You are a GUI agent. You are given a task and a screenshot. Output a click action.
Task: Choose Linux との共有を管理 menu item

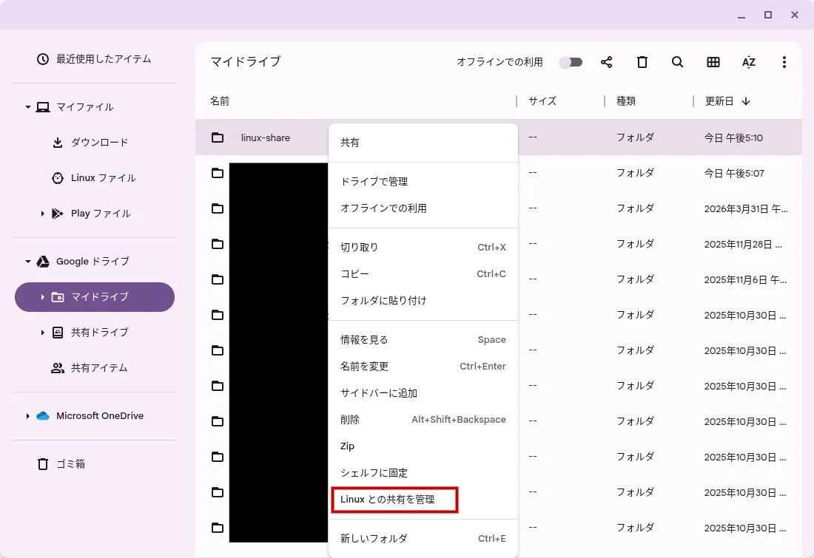[x=423, y=500]
